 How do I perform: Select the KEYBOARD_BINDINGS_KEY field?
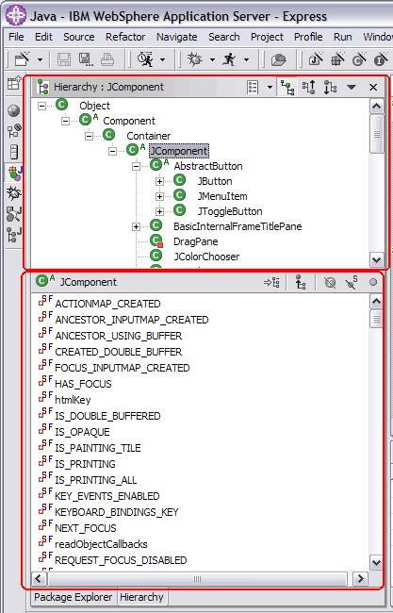coord(117,512)
